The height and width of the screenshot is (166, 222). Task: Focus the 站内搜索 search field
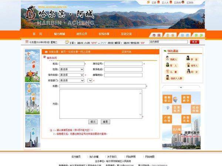(x=168, y=42)
